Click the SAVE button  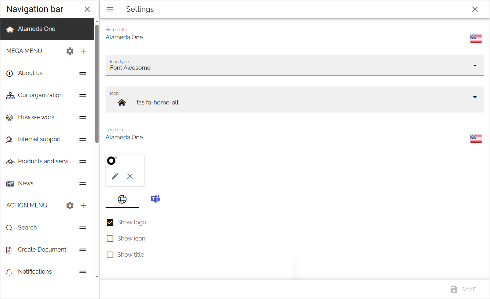point(464,289)
